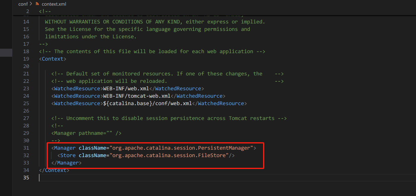Click the ${catalina.base}/conf/web.xml text
Image resolution: width=416 pixels, height=196 pixels.
pyautogui.click(x=147, y=103)
